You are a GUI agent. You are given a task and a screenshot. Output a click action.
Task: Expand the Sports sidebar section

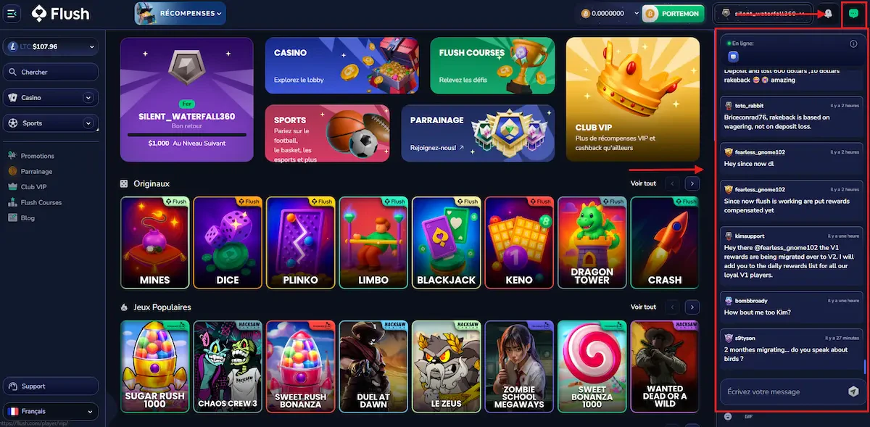tap(88, 123)
